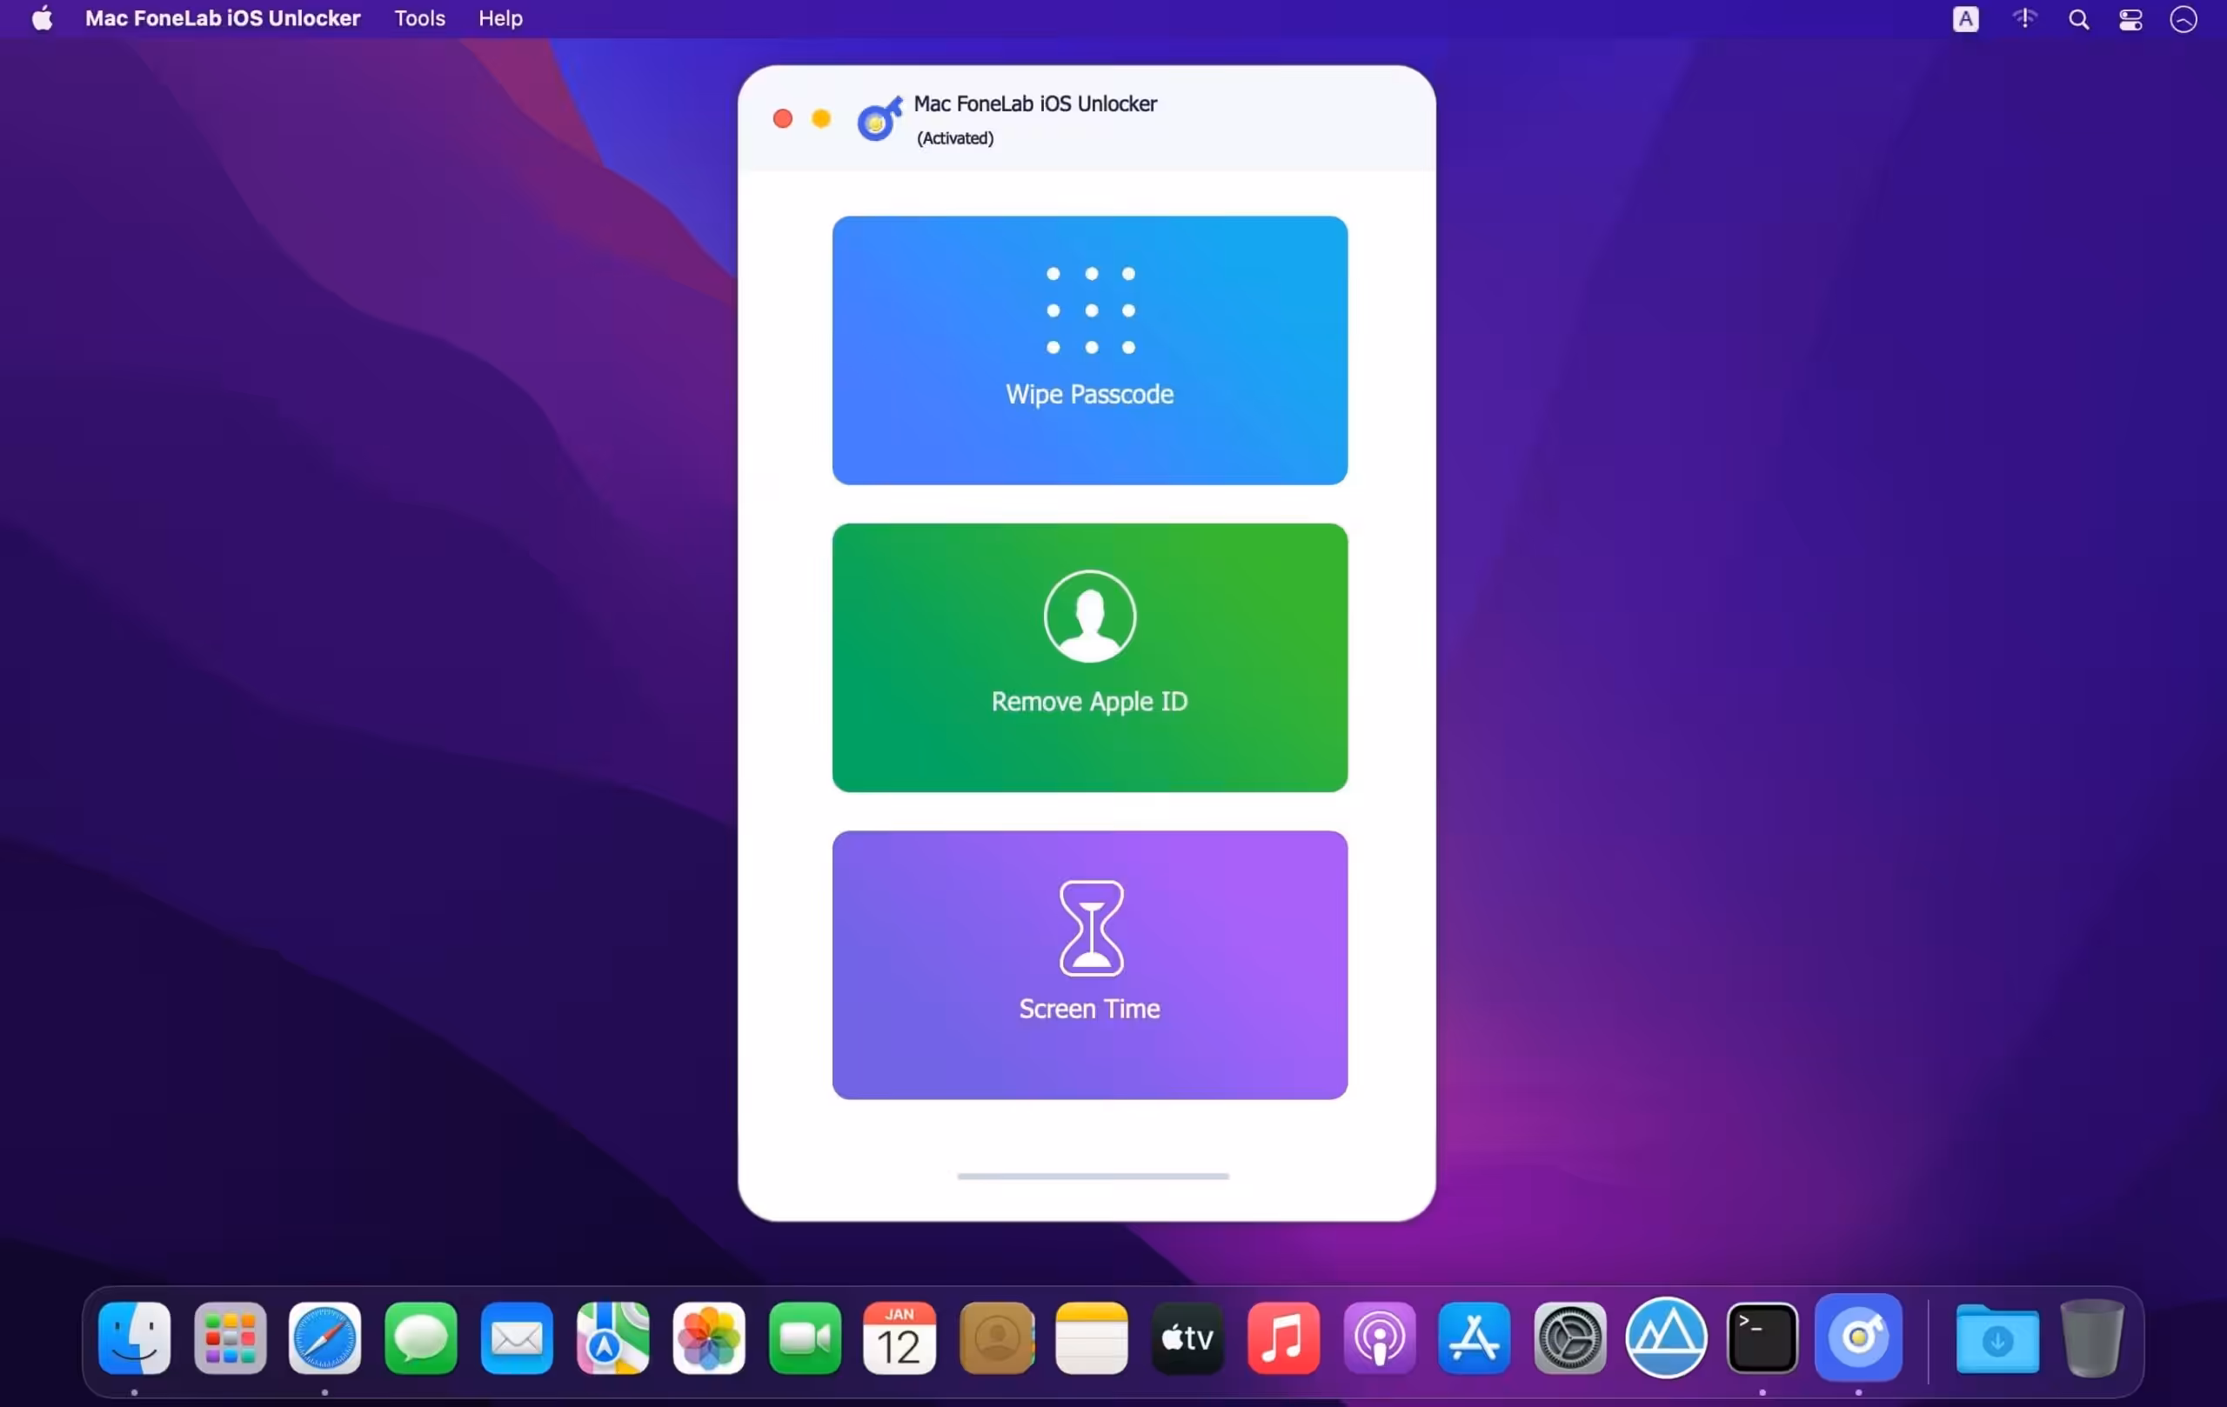Click the gray scroll bar at window bottom
Viewport: 2227px width, 1407px height.
pyautogui.click(x=1093, y=1176)
